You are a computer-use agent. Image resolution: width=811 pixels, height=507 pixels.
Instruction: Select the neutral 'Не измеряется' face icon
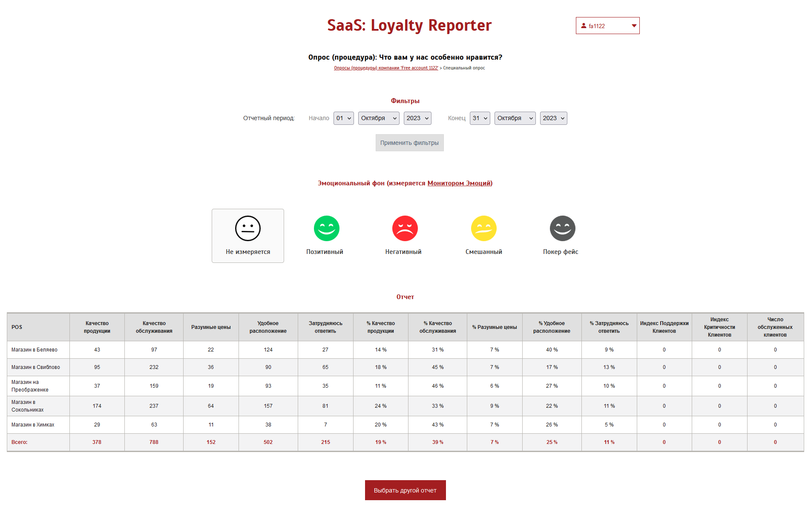click(x=248, y=228)
